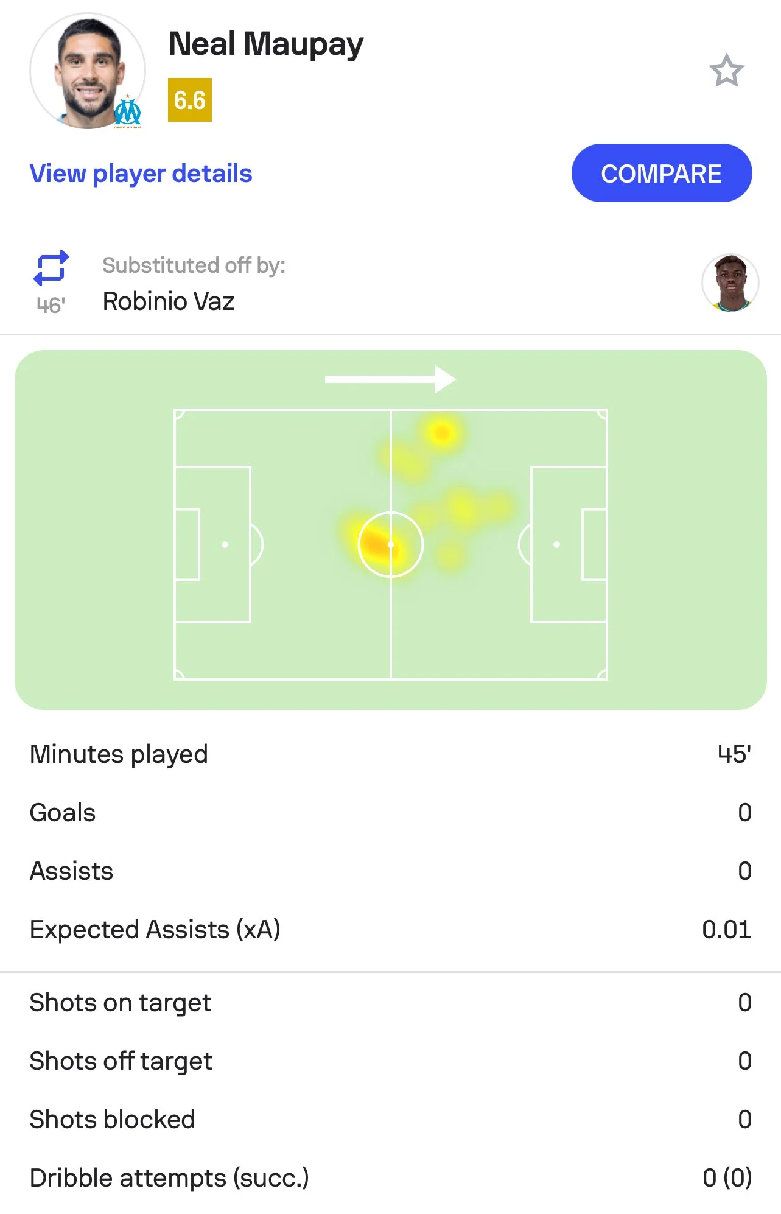Click the heatmap hotspot near top touchline
The width and height of the screenshot is (781, 1214).
coord(442,433)
